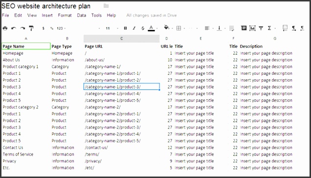This screenshot has height=178, width=311.
Task: Click the Contact Us cell
Action: pyautogui.click(x=26, y=148)
